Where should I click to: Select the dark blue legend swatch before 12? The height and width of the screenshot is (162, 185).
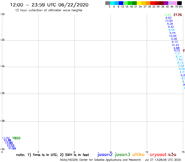[x=121, y=3]
